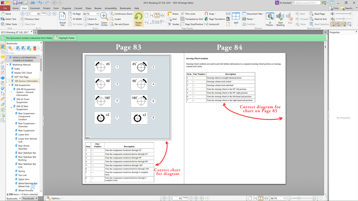Open the UI Theme selector

(x=270, y=19)
